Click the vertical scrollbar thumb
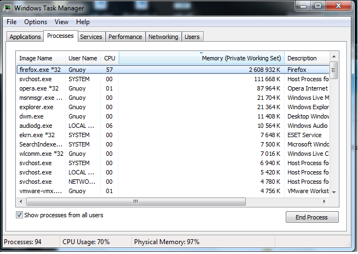The image size is (358, 254). point(334,70)
